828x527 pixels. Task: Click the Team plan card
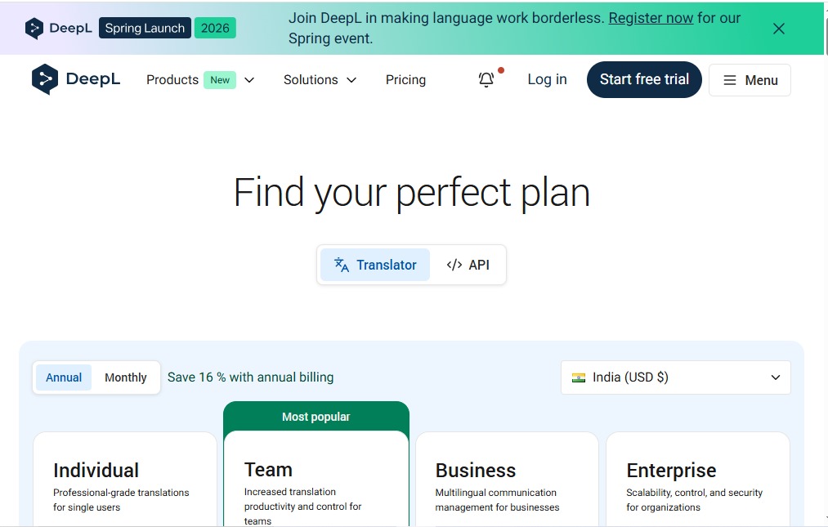pyautogui.click(x=316, y=482)
